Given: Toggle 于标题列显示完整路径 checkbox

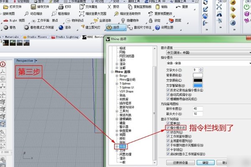Looking at the screenshot, I should 168,145.
